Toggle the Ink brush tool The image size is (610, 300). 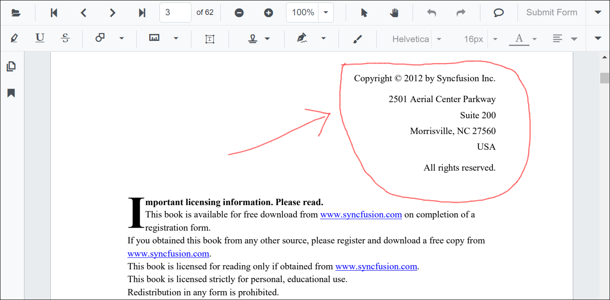coord(358,38)
